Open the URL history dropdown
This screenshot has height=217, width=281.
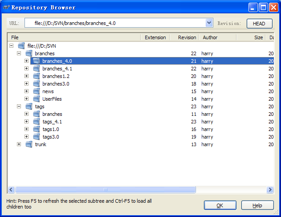click(209, 23)
